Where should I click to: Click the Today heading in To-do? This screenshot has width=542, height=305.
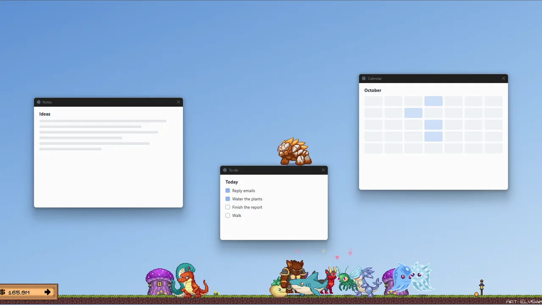(232, 182)
